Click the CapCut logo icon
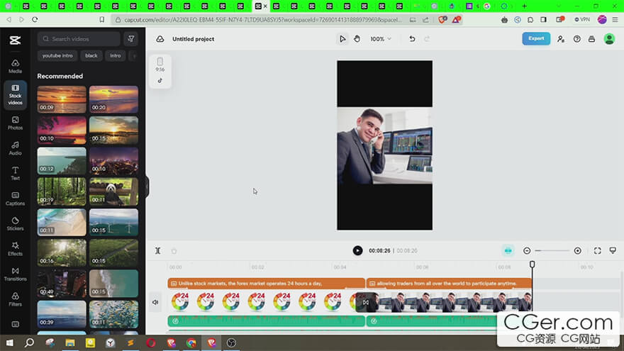This screenshot has width=624, height=351. [x=15, y=40]
